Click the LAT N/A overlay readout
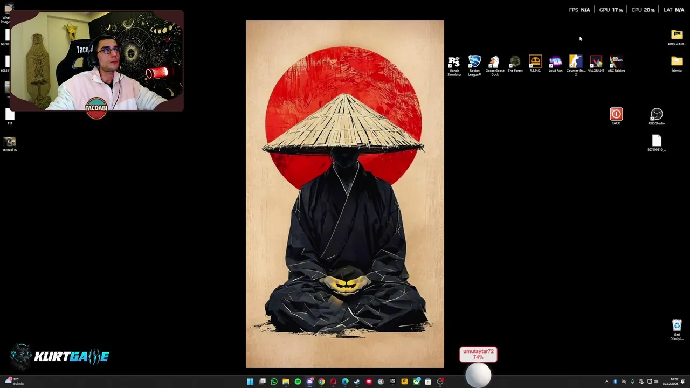This screenshot has height=388, width=690. tap(674, 10)
